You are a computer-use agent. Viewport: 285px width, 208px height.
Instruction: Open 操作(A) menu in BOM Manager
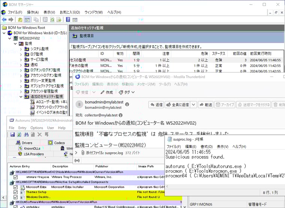[33, 12]
